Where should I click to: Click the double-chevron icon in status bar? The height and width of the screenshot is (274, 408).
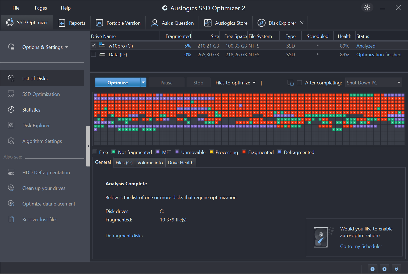pyautogui.click(x=396, y=269)
